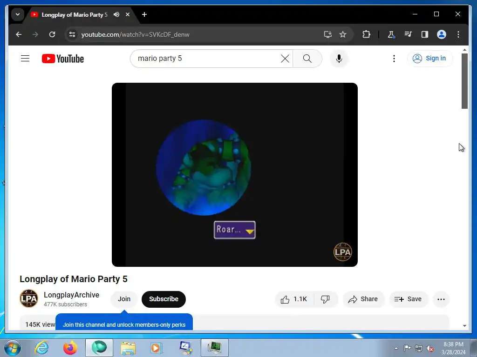
Task: Share the Mario Party 5 video
Action: 363,299
